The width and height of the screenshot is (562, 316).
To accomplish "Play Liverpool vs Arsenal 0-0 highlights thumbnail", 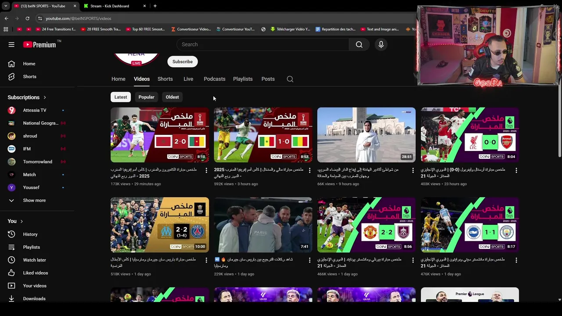I will pos(470,135).
